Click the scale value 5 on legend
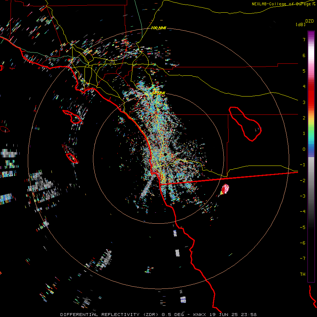Viewport: 317px width, 317px height. click(x=304, y=71)
